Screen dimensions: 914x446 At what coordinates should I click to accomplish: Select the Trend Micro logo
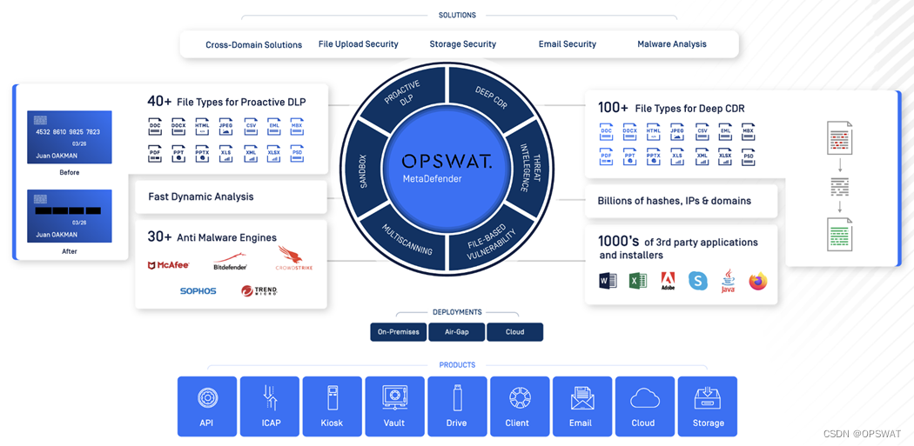point(259,290)
